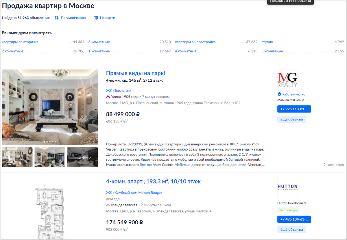347x240 pixels.
Task: Open Ещё объекты for Hutton Development
Action: 291,229
